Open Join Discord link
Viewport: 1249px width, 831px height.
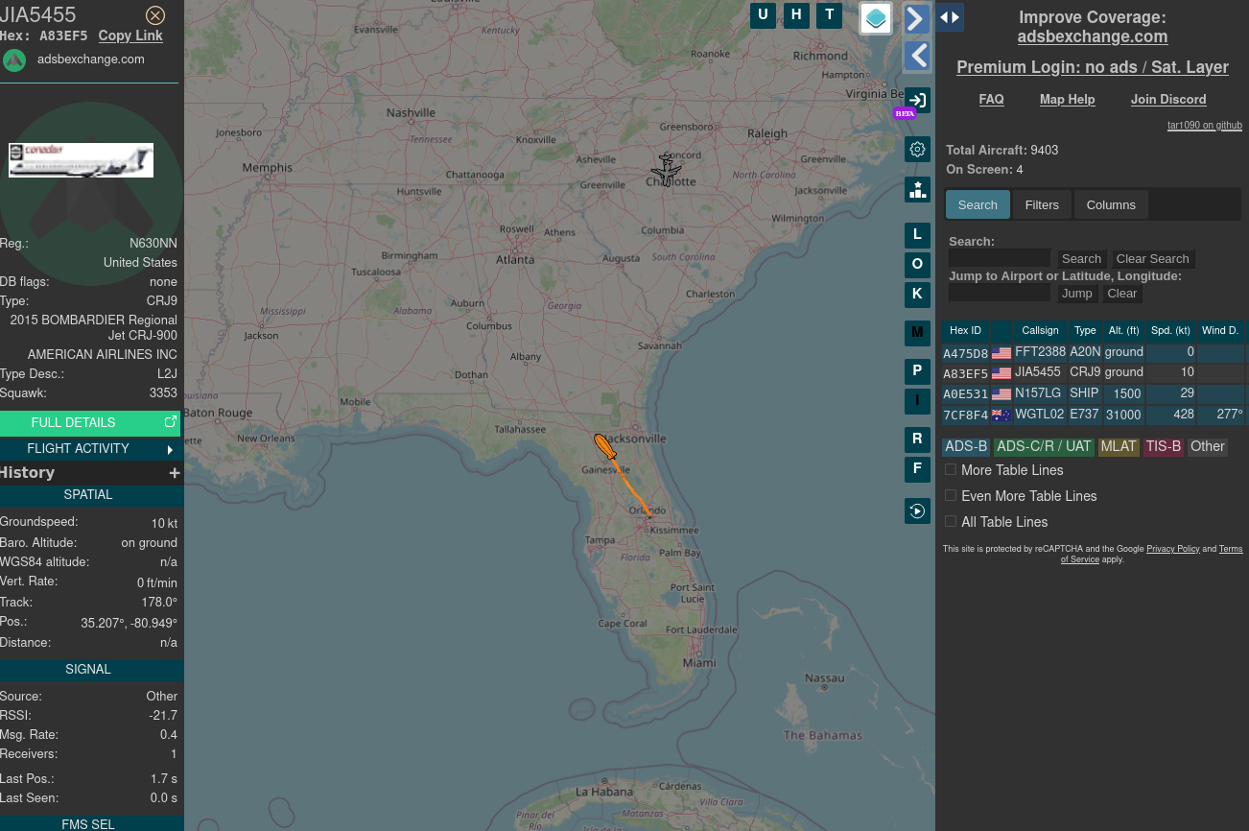(x=1168, y=99)
